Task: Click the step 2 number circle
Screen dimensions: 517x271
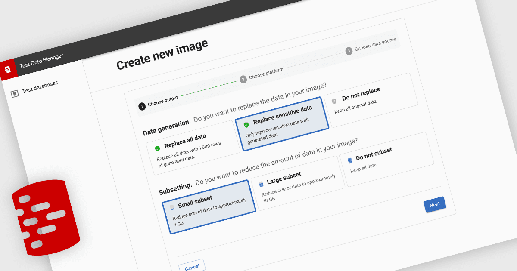Action: coord(243,79)
